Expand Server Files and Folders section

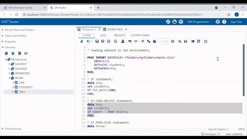(2, 30)
